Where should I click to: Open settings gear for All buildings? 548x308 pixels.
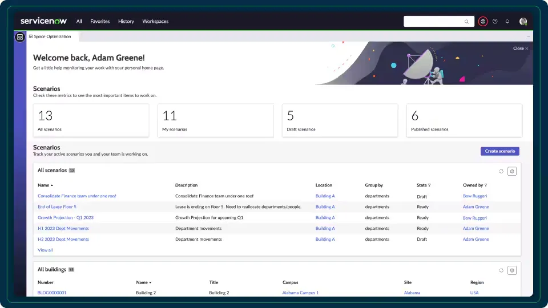point(512,270)
